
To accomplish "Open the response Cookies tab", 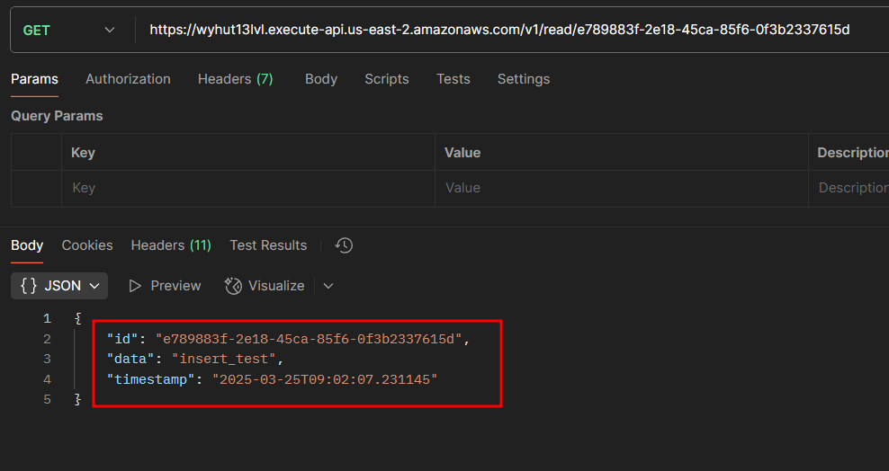I will [x=87, y=245].
